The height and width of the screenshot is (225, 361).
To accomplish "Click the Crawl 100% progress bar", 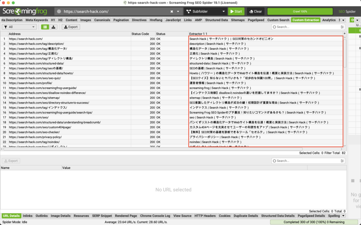I will coord(300,12).
